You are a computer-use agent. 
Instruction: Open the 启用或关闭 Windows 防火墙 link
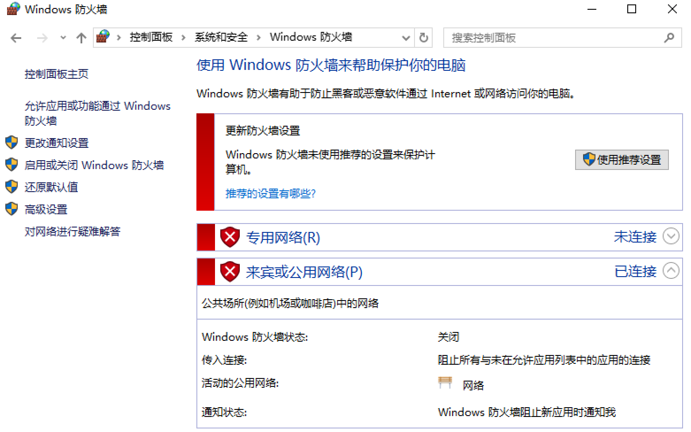tap(94, 165)
